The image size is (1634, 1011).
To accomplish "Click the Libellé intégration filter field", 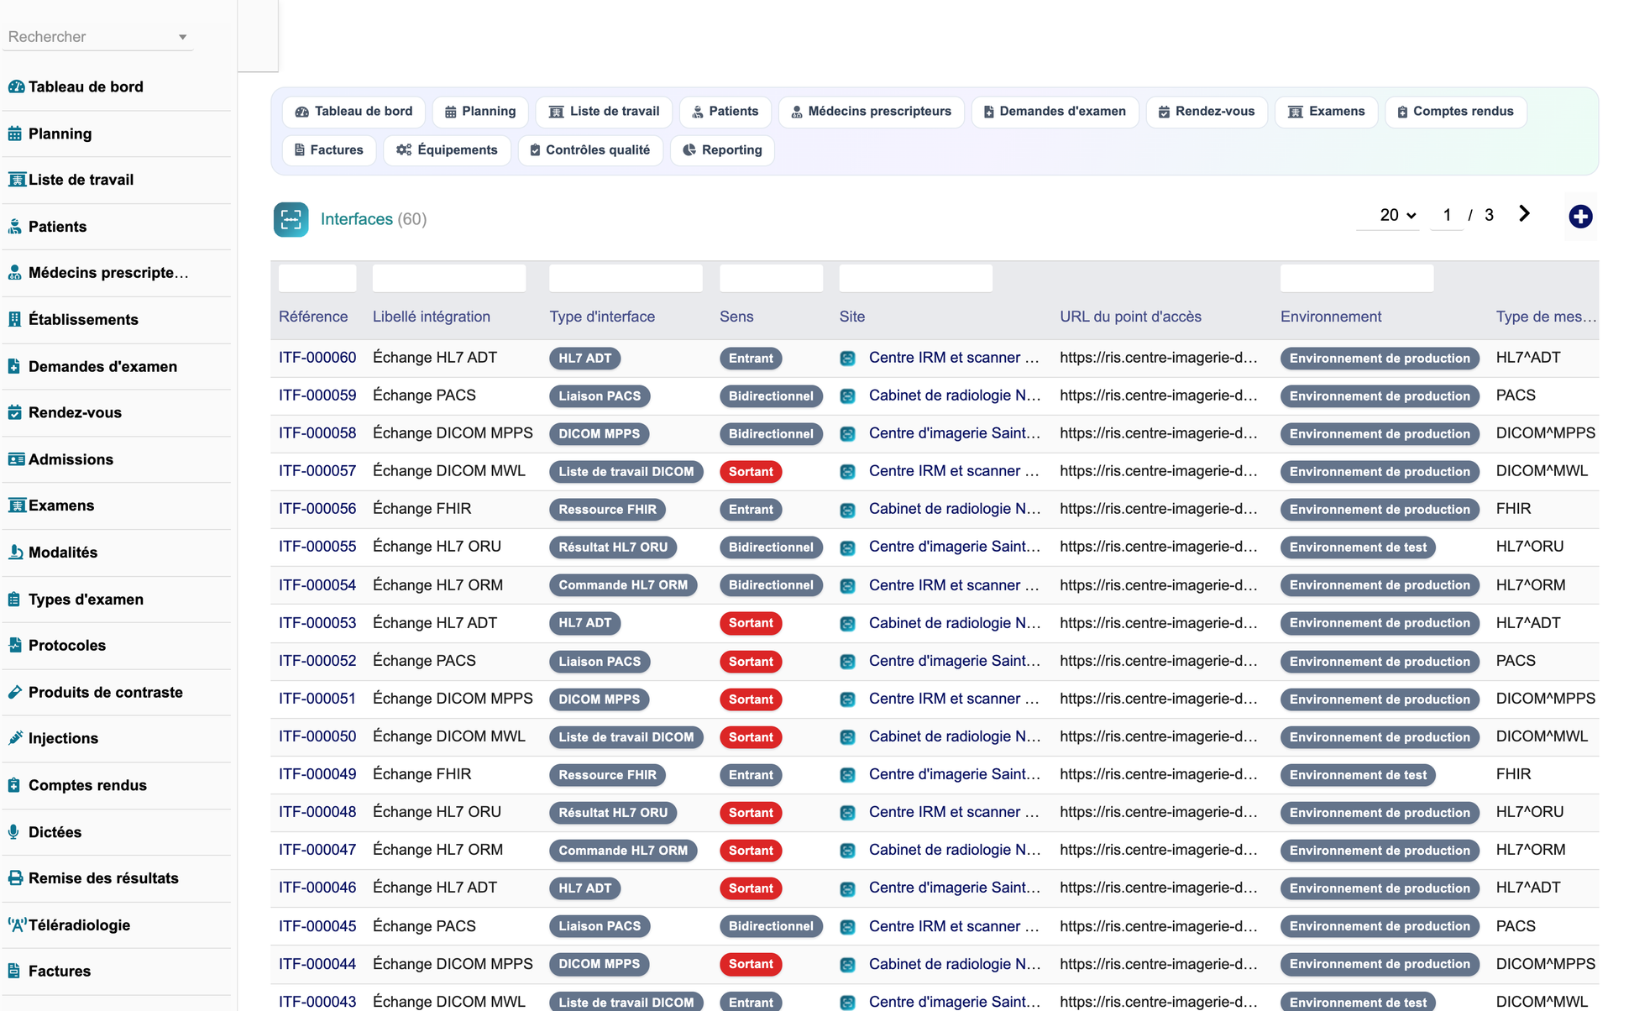I will 449,279.
